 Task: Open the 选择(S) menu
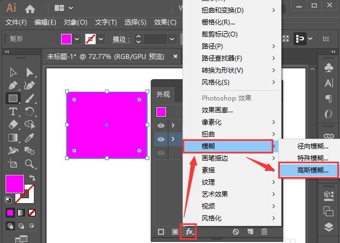tap(136, 22)
